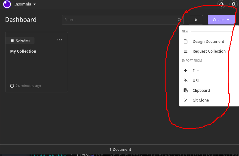The image size is (239, 156).
Task: Click the Insomnia purple logo icon
Action: (7, 4)
